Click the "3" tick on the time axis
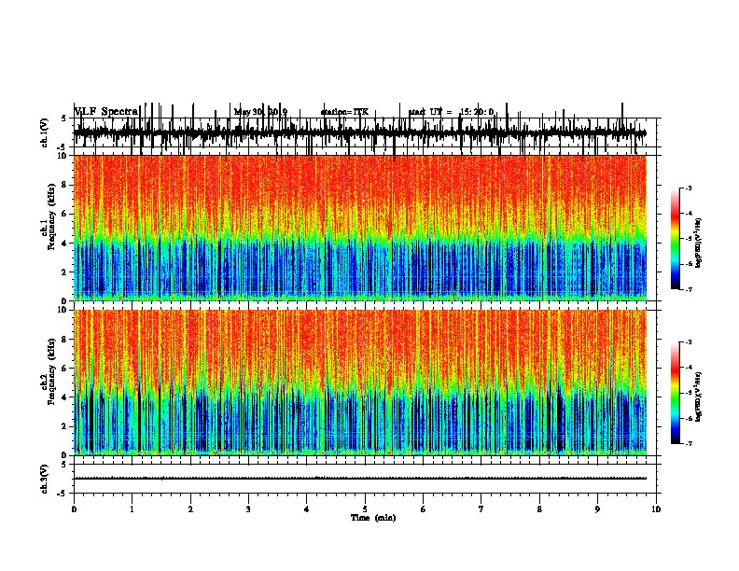The image size is (739, 571). click(x=248, y=509)
